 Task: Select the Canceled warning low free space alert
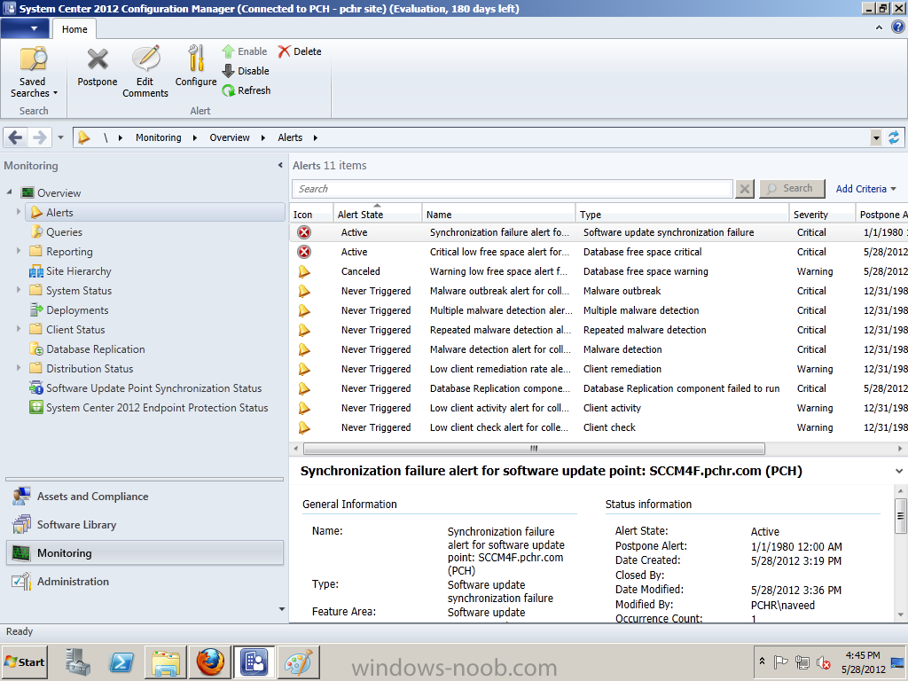pos(599,271)
